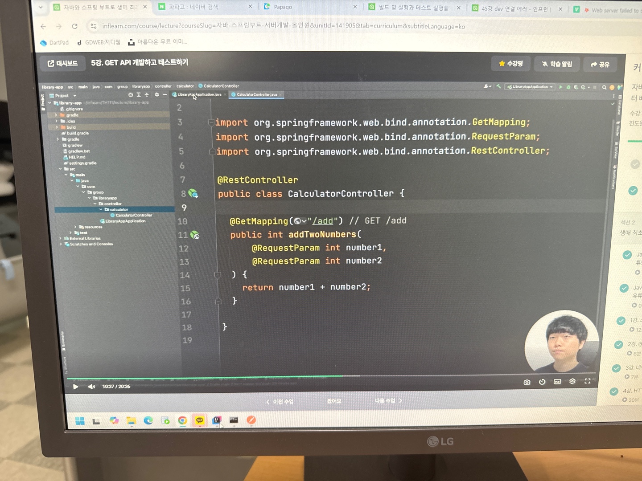Open Google Chrome from the taskbar

tap(182, 420)
